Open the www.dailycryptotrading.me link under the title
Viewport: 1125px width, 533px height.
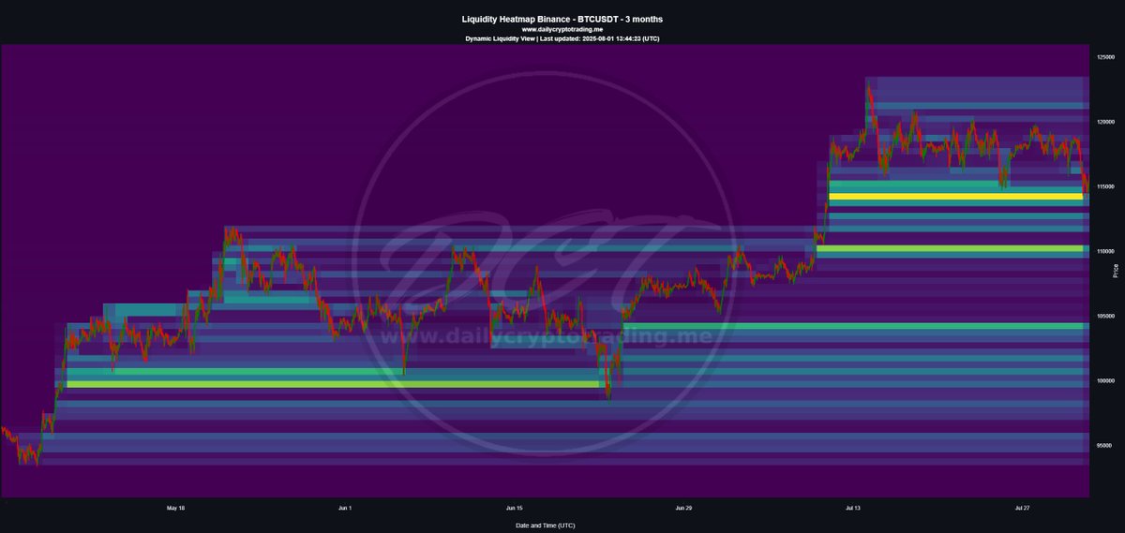(562, 29)
